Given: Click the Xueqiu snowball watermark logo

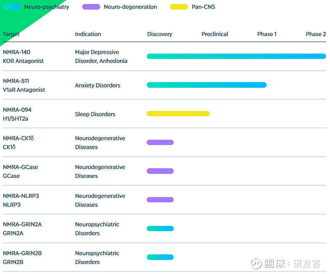Looking at the screenshot, I should tap(257, 263).
